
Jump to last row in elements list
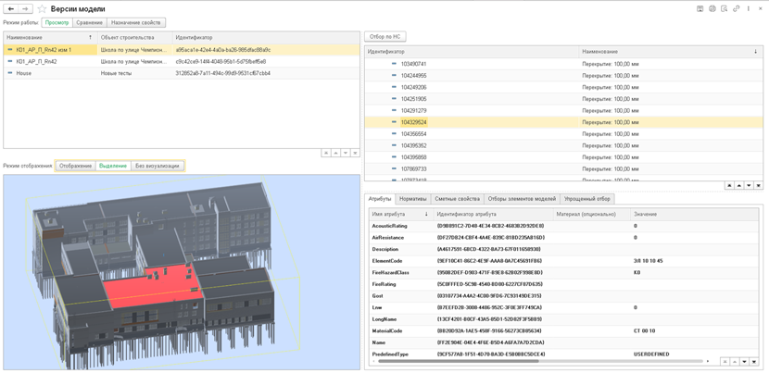(759, 185)
